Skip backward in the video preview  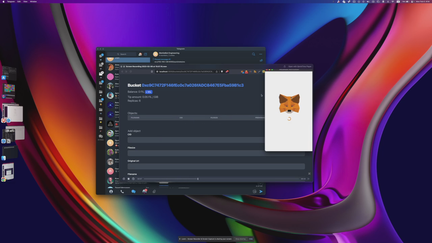pyautogui.click(x=124, y=179)
